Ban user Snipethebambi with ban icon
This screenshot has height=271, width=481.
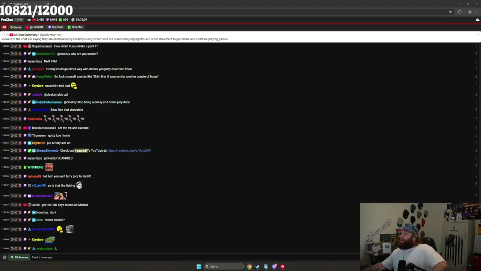[x=16, y=46]
